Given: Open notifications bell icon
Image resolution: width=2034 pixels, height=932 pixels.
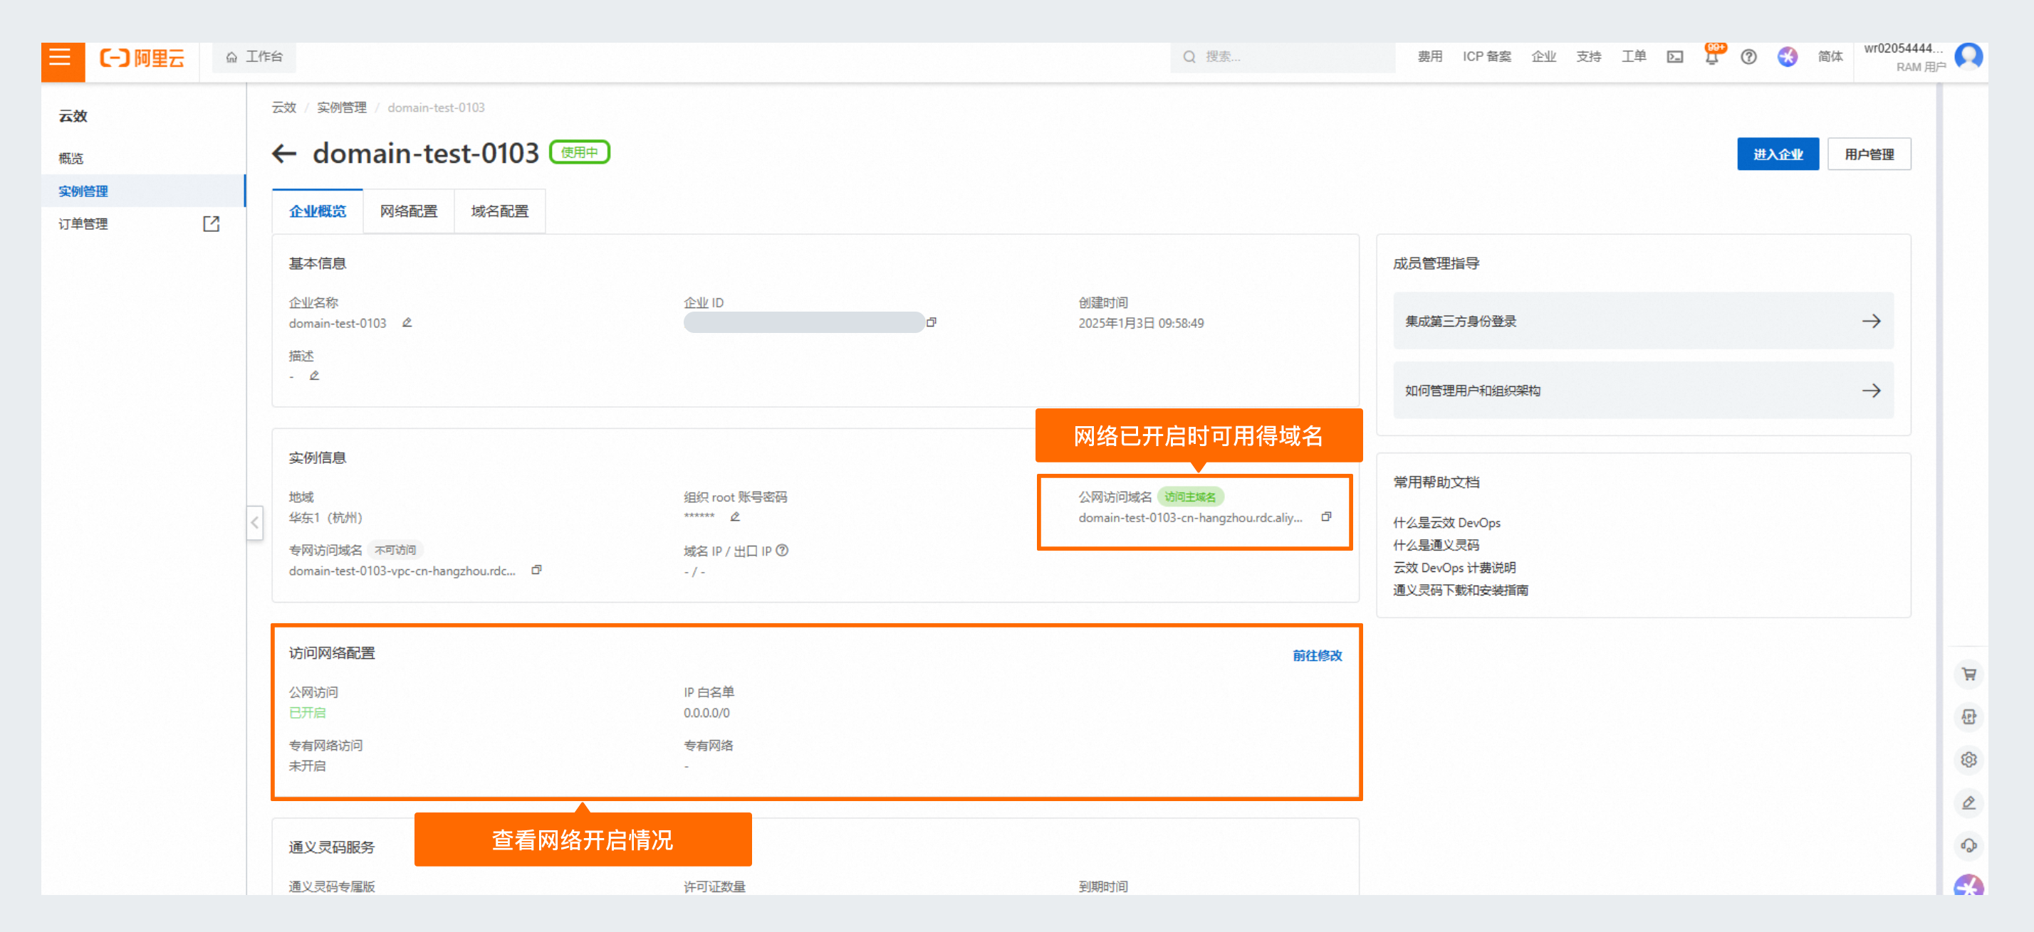Looking at the screenshot, I should [x=1711, y=57].
